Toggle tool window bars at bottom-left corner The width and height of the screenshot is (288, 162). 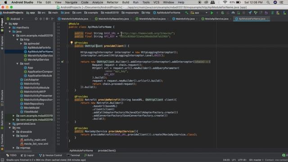point(2,160)
